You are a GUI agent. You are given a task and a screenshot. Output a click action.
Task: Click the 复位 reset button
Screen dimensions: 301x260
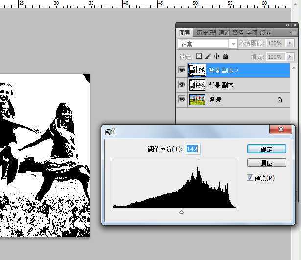(266, 163)
